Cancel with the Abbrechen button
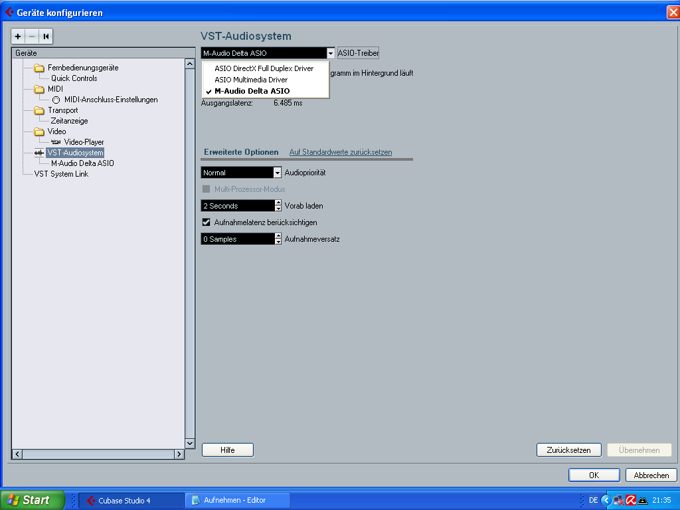This screenshot has width=680, height=510. click(651, 475)
